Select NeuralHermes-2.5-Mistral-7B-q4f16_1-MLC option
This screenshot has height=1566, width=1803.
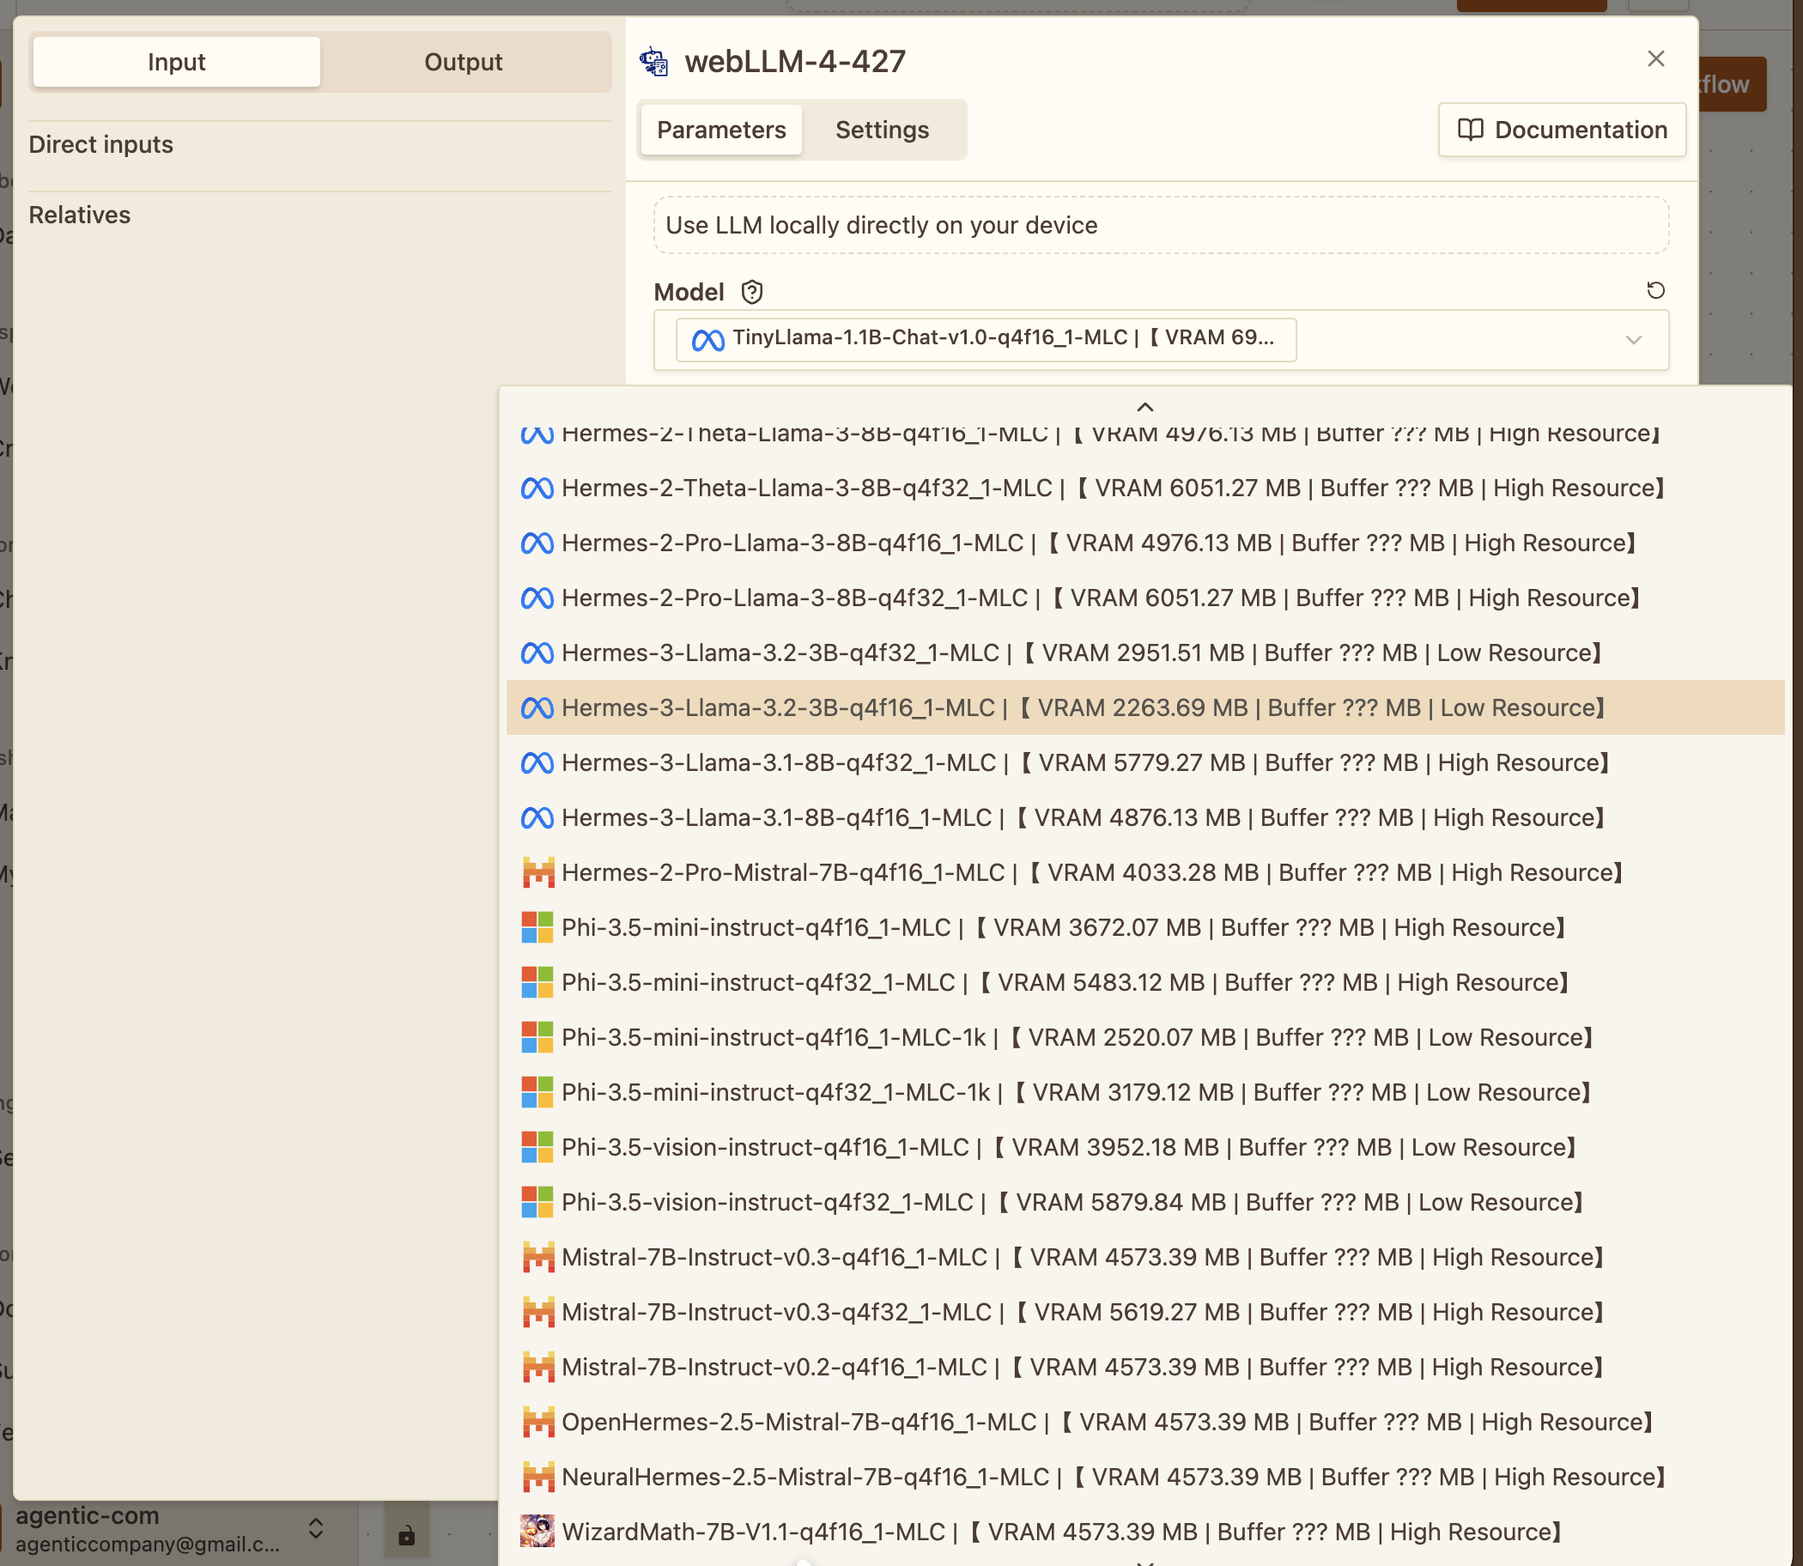click(1144, 1478)
